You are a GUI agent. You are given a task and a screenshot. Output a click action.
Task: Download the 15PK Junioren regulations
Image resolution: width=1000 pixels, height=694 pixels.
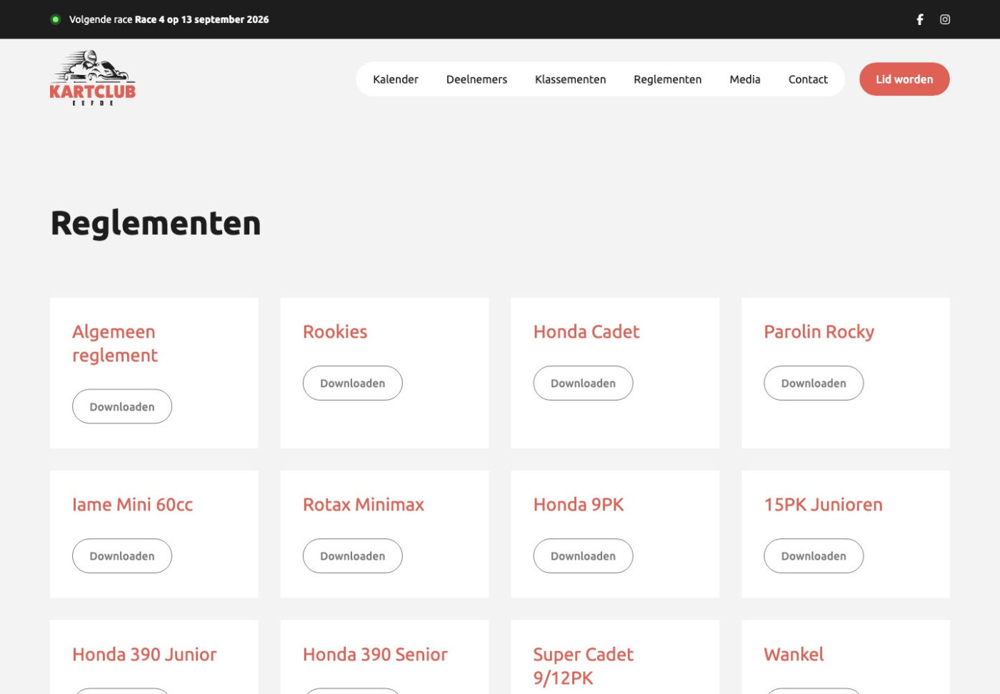(x=814, y=555)
